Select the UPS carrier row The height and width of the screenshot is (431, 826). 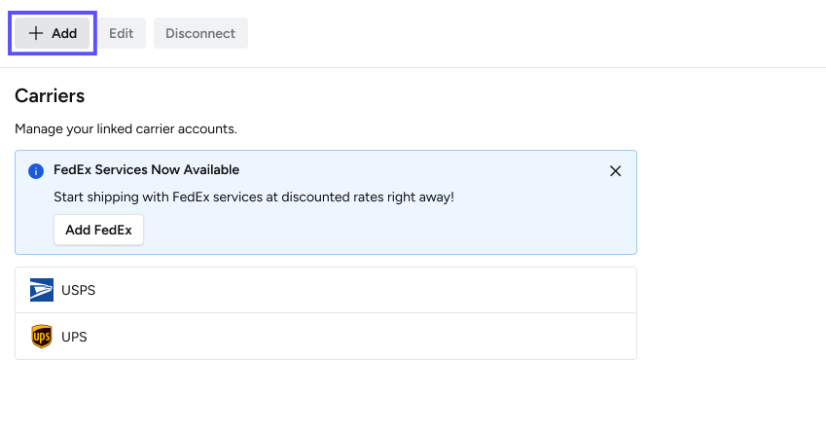click(x=326, y=337)
